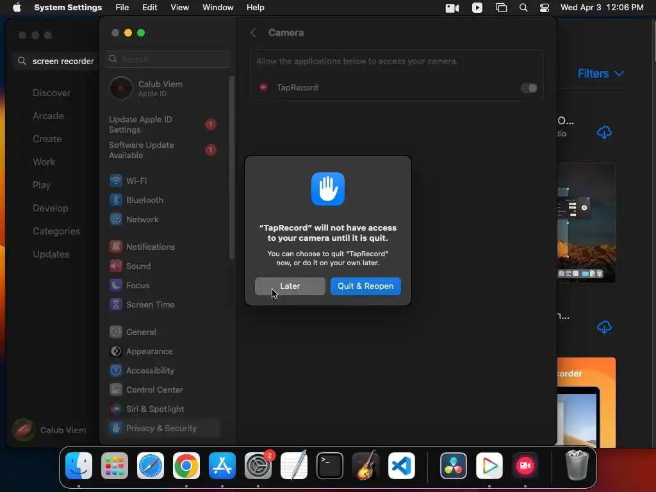Open Terminal from the Dock

(330, 466)
